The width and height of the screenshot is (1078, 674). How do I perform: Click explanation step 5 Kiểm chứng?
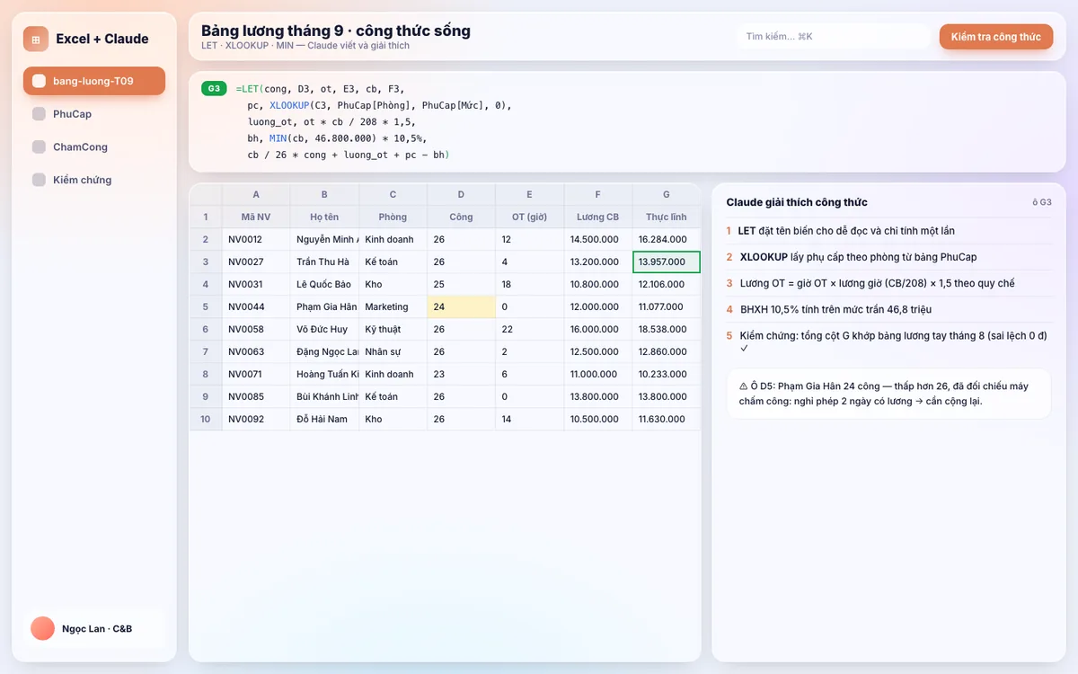coord(888,341)
